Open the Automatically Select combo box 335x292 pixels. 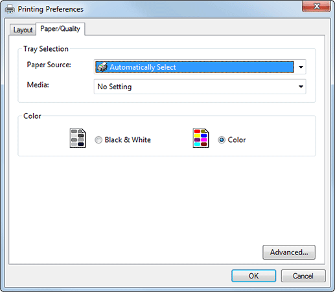click(200, 67)
